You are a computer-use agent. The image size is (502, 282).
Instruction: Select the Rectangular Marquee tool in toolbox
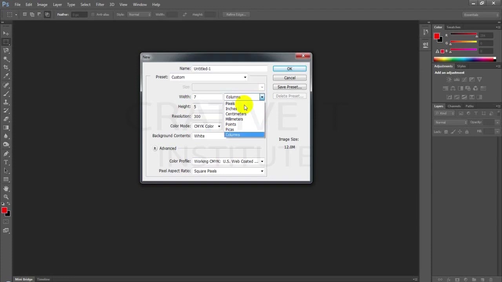coord(6,42)
